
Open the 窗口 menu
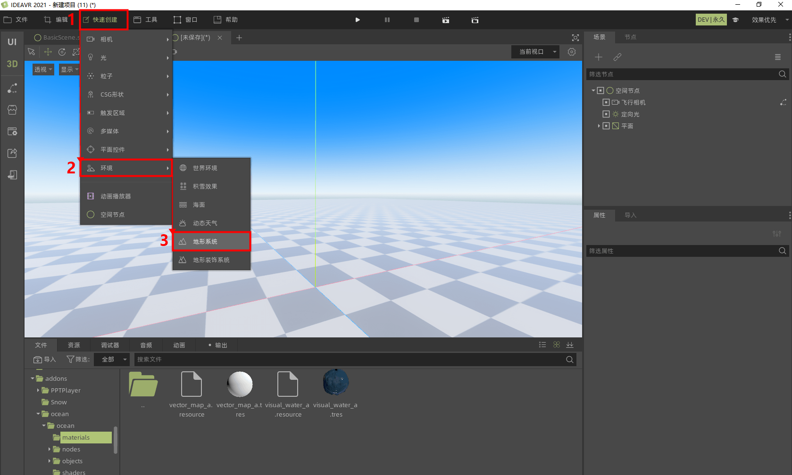coord(185,20)
